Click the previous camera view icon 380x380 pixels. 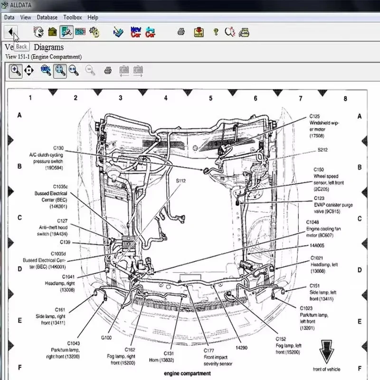pyautogui.click(x=124, y=70)
